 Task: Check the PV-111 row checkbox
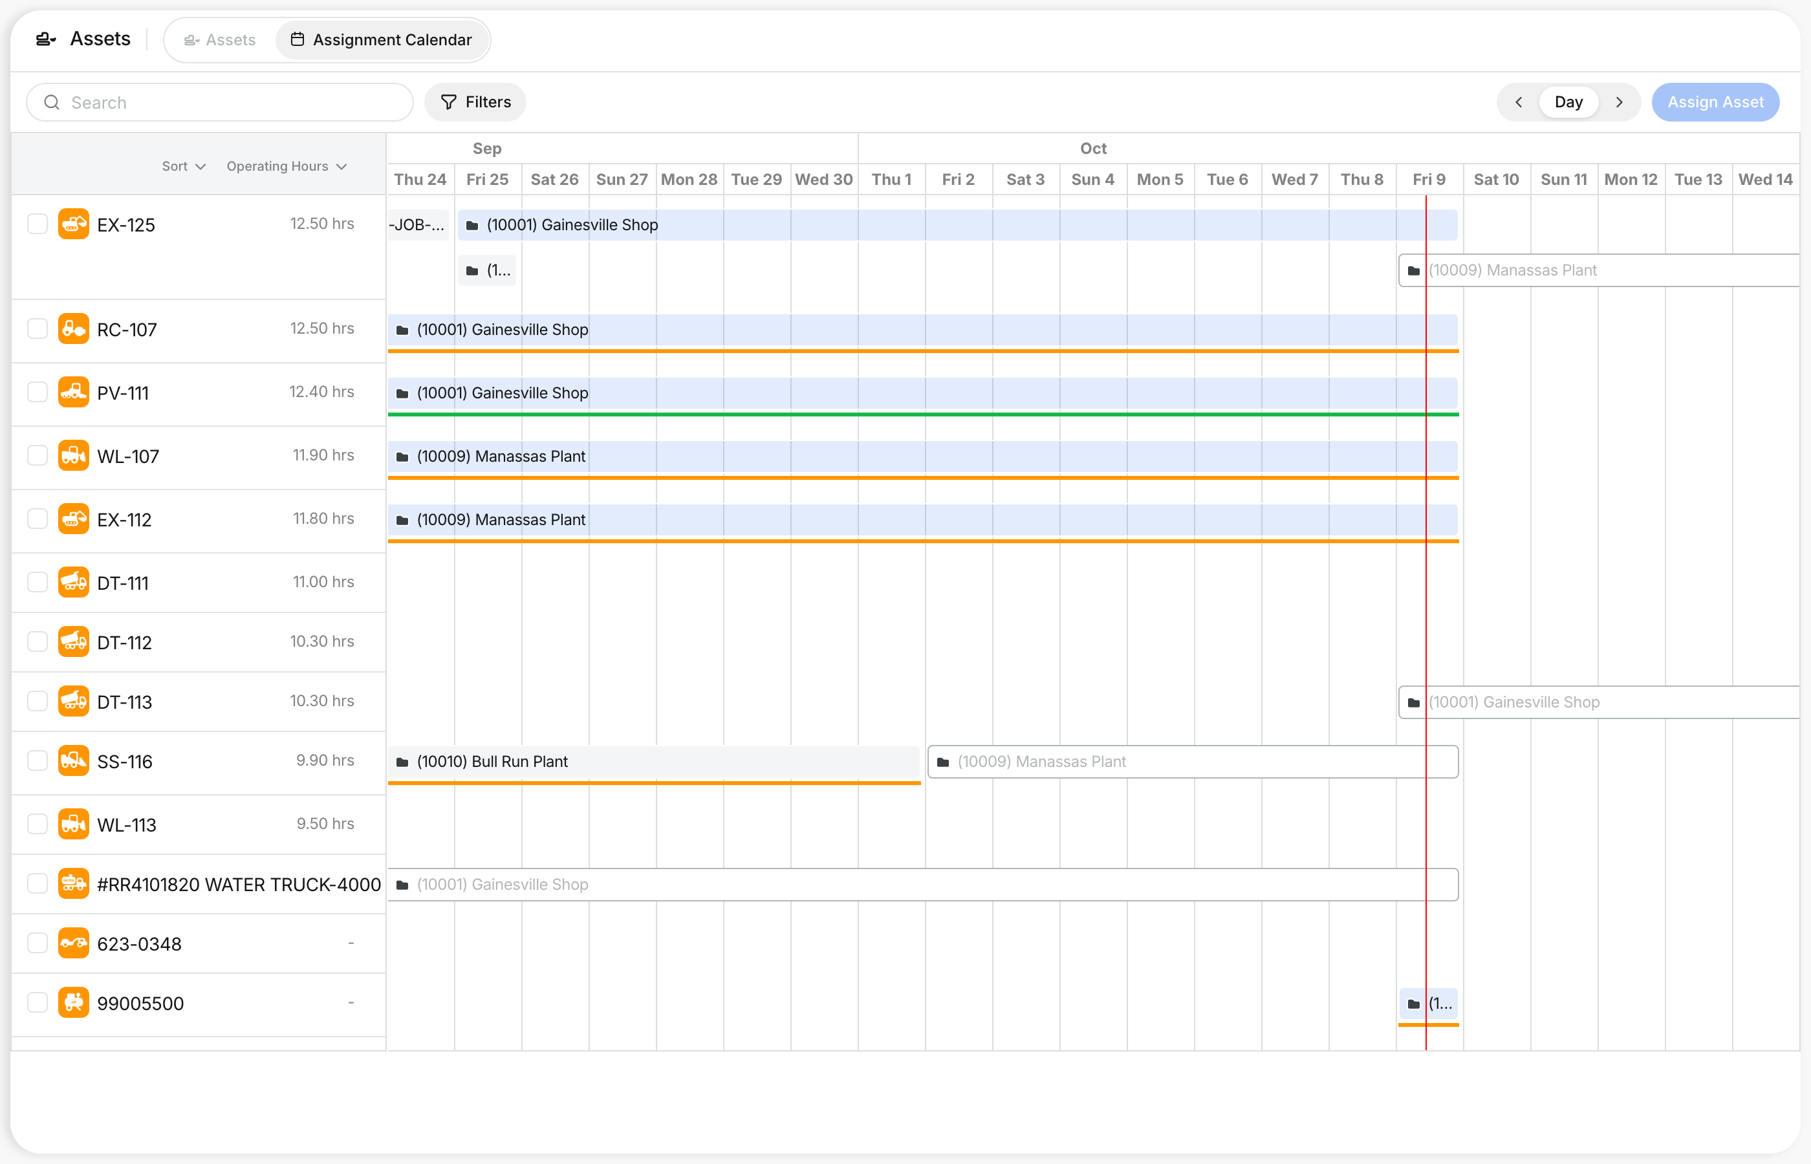coord(37,393)
